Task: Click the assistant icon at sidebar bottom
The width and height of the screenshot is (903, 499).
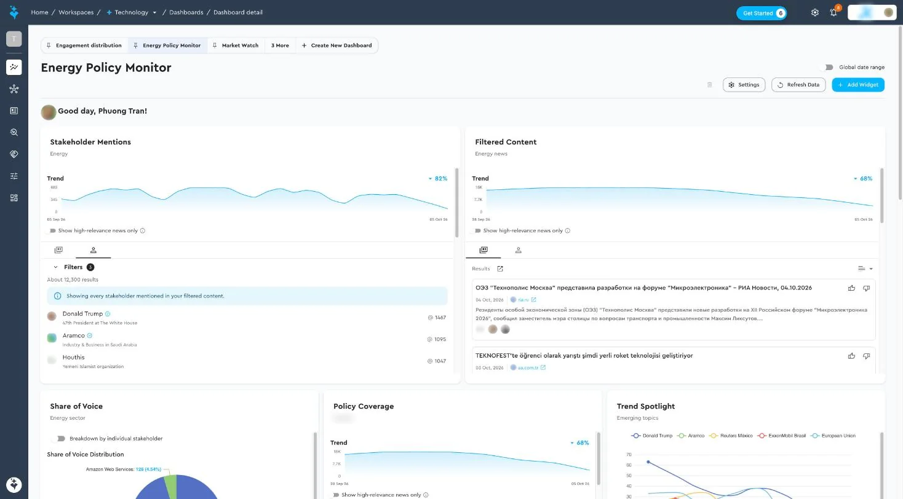Action: coord(14,484)
